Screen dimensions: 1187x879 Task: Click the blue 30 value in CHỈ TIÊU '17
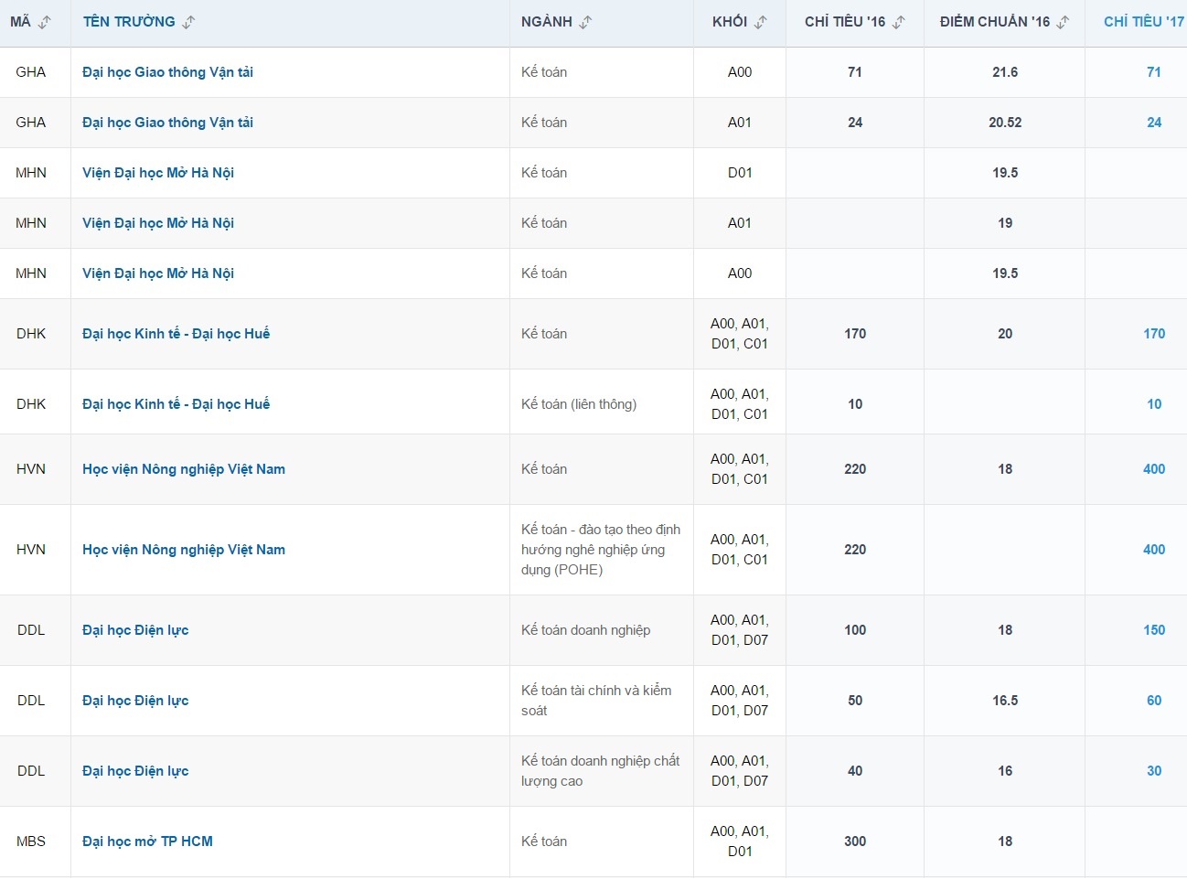[1154, 771]
